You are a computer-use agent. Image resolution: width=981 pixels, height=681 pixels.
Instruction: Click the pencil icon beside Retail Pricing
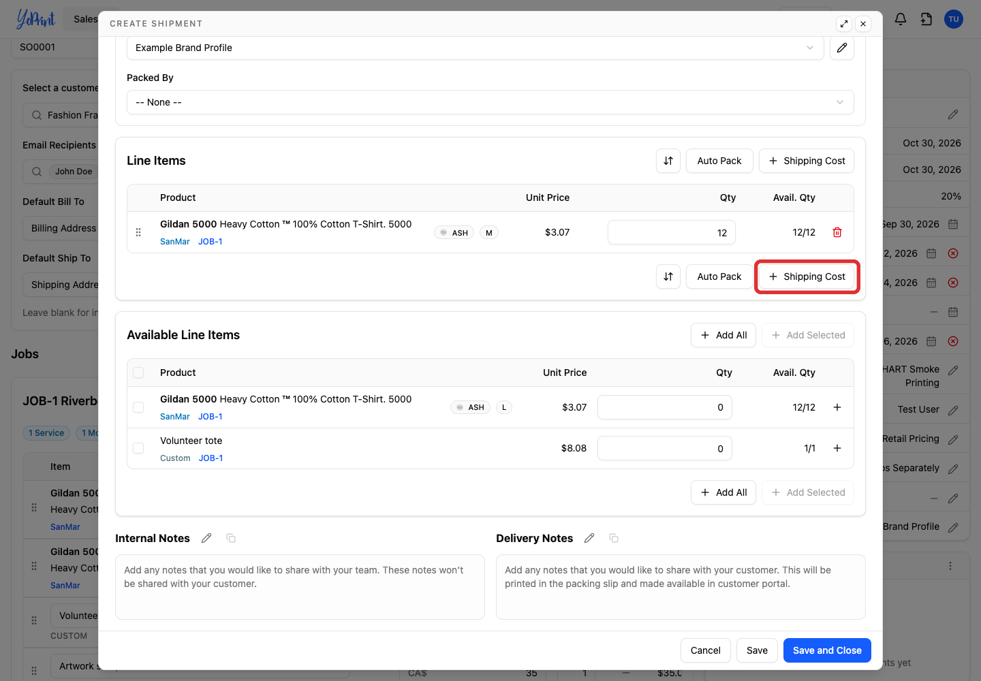click(953, 439)
